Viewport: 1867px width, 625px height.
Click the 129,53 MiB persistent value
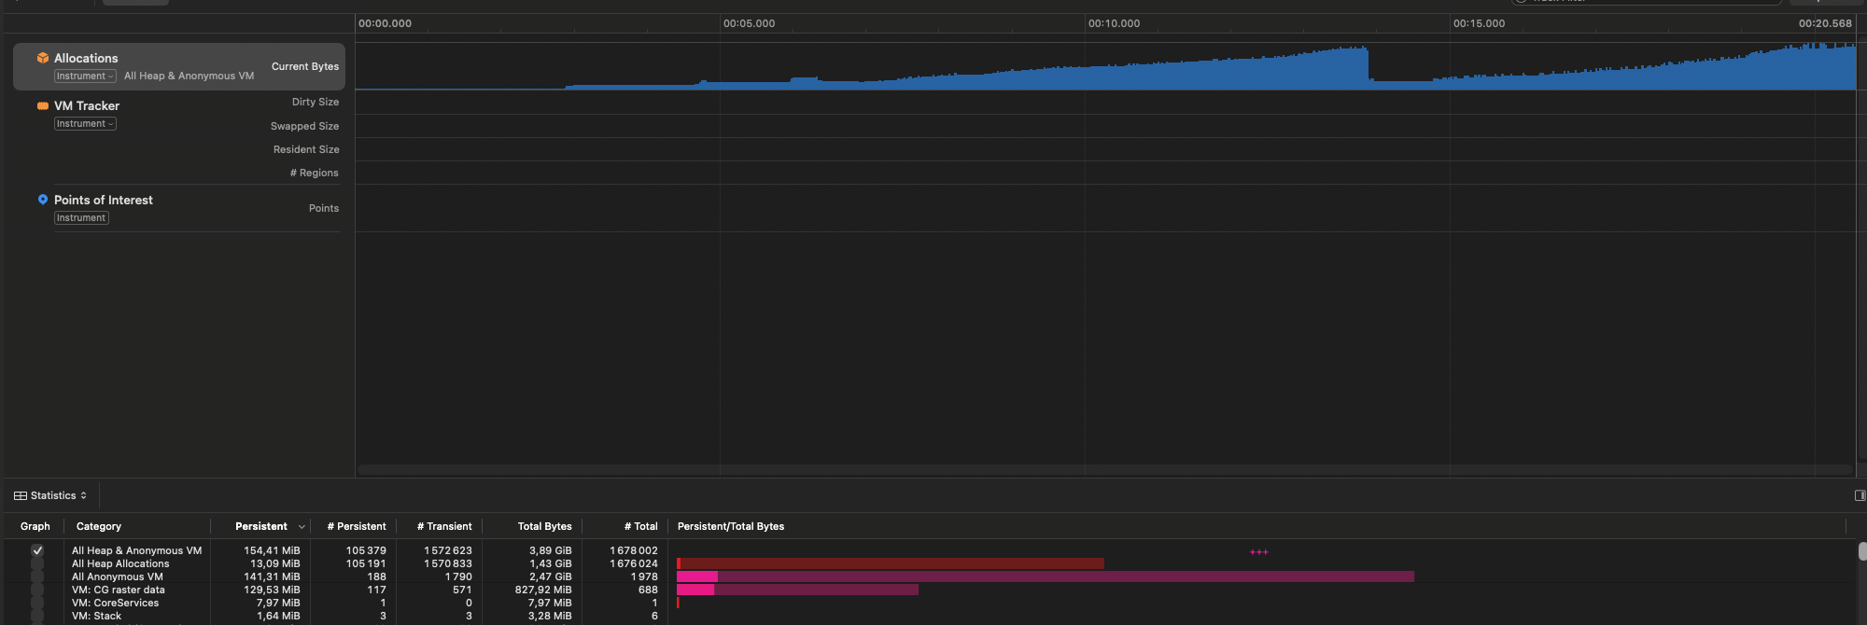tap(272, 590)
